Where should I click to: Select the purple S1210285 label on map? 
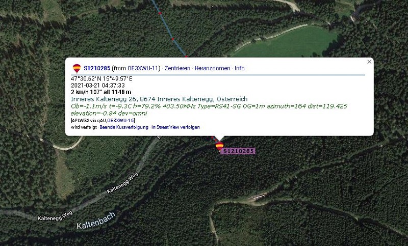239,151
